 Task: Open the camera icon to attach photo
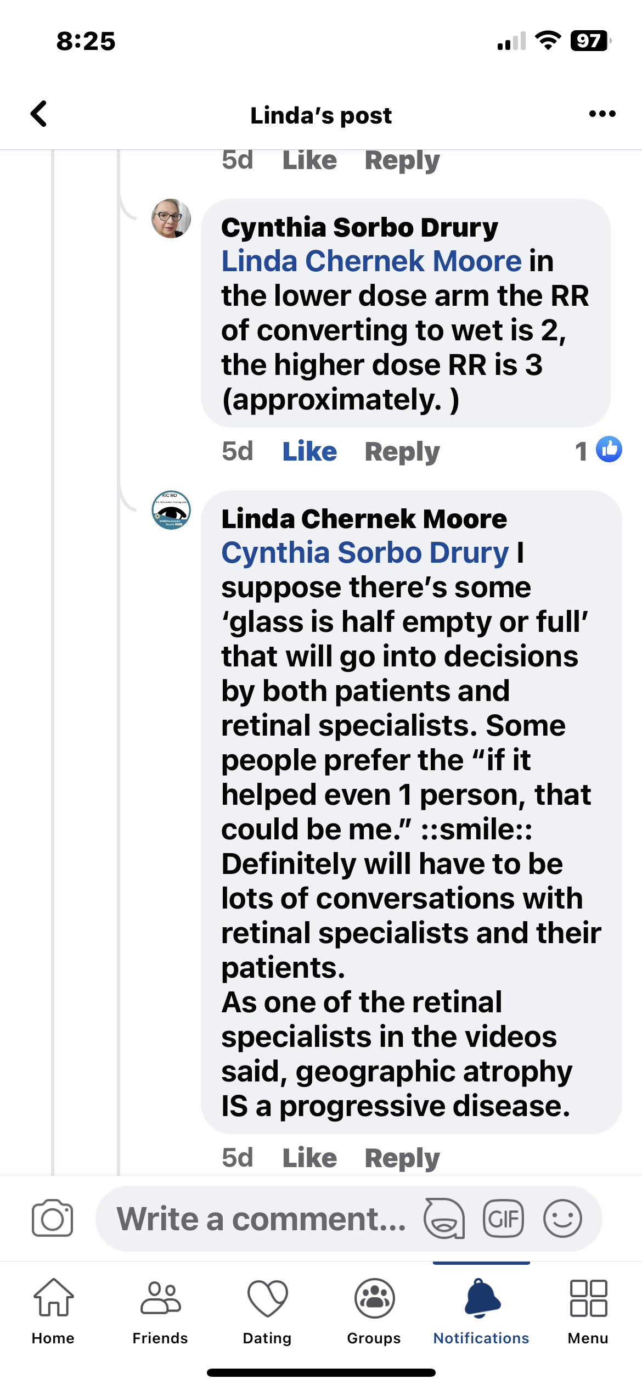point(52,1218)
